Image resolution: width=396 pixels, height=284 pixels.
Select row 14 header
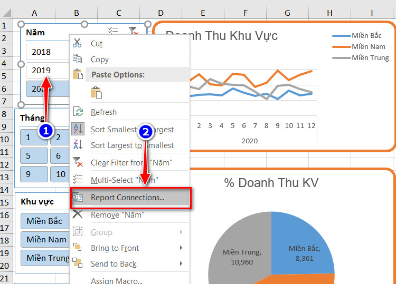5,190
